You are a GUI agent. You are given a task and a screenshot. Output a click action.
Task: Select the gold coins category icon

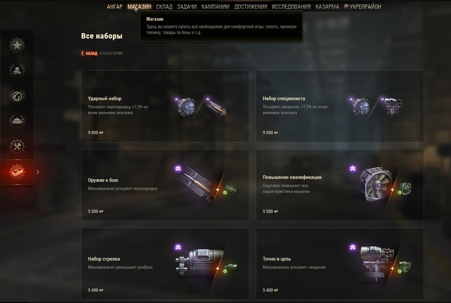click(x=17, y=70)
